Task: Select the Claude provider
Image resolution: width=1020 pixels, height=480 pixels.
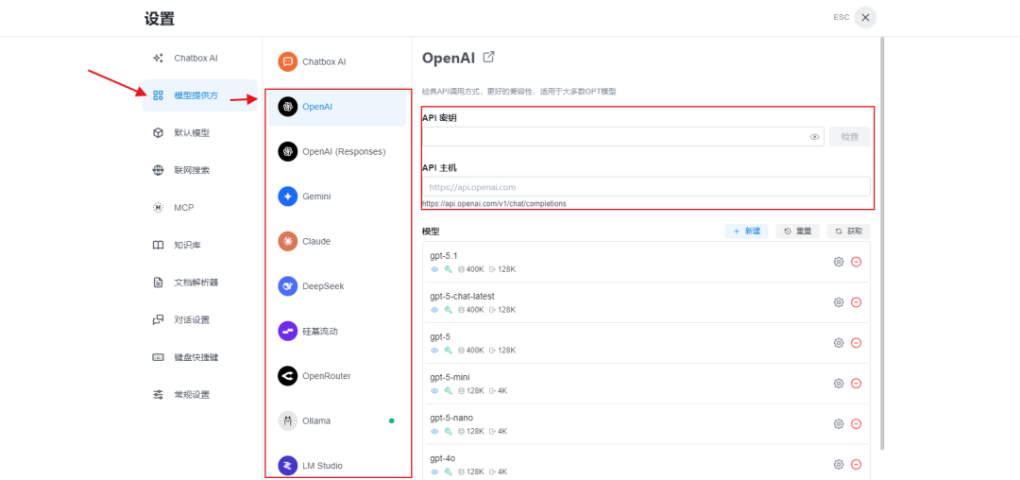Action: pyautogui.click(x=337, y=241)
